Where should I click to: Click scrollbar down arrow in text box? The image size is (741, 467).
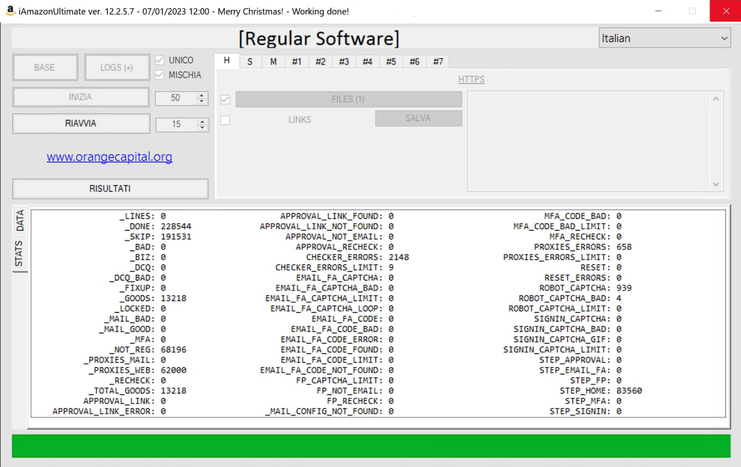(x=716, y=184)
